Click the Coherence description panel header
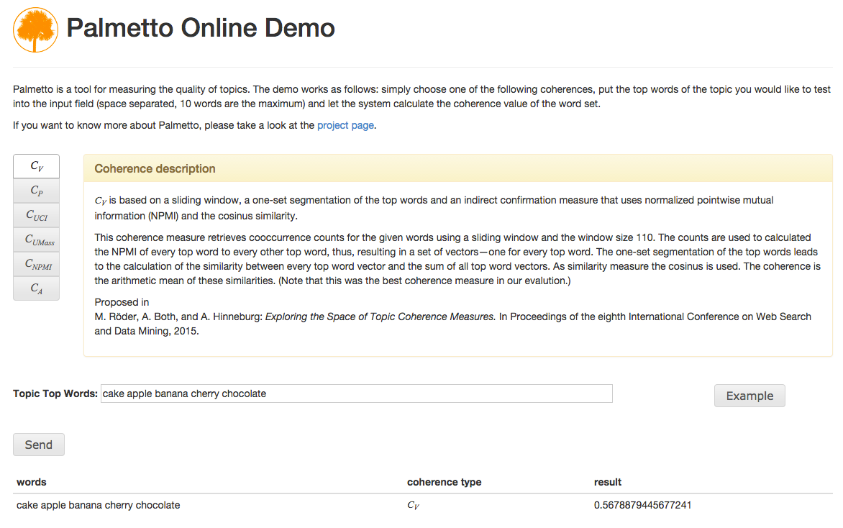Viewport: 843px width, 528px height. [x=458, y=168]
